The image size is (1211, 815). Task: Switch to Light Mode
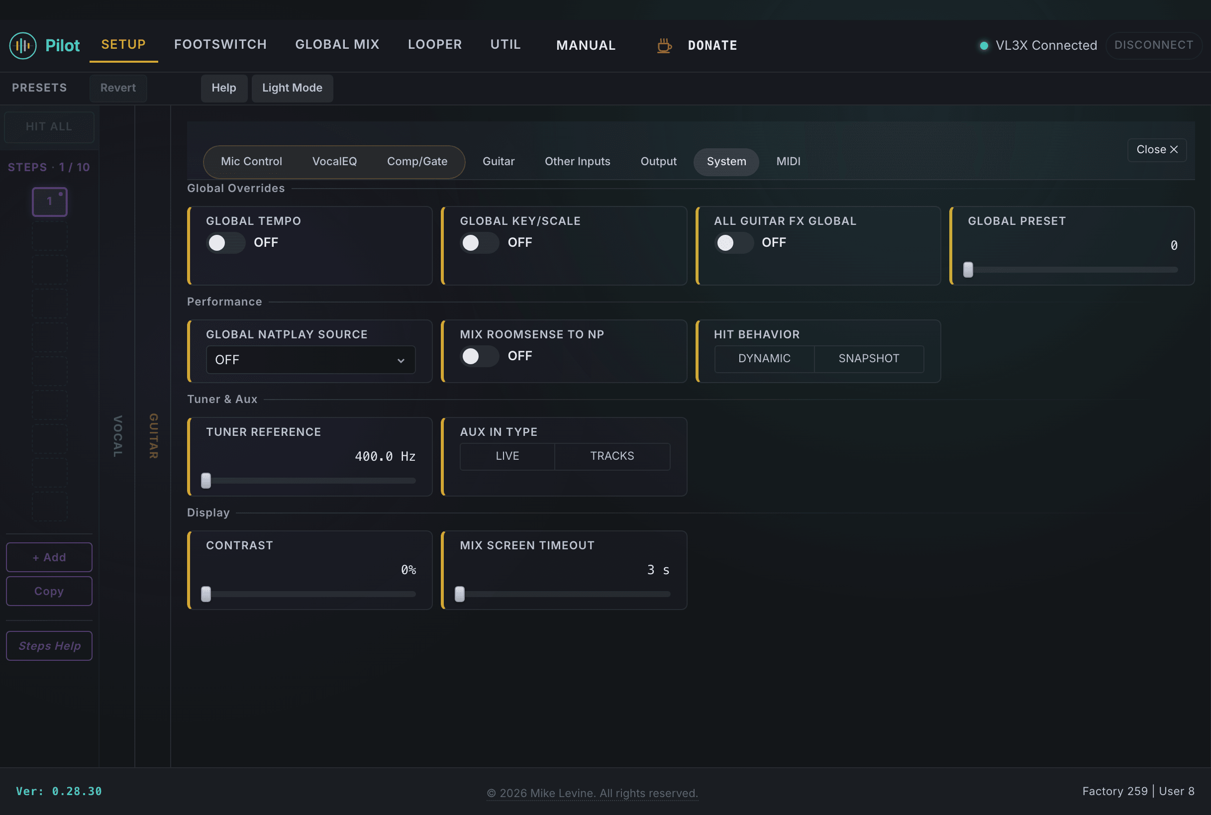coord(292,88)
